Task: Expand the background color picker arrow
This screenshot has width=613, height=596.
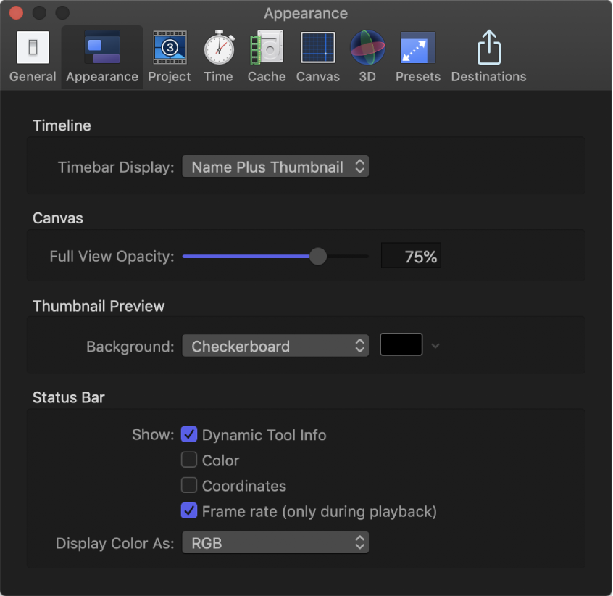Action: pyautogui.click(x=435, y=346)
